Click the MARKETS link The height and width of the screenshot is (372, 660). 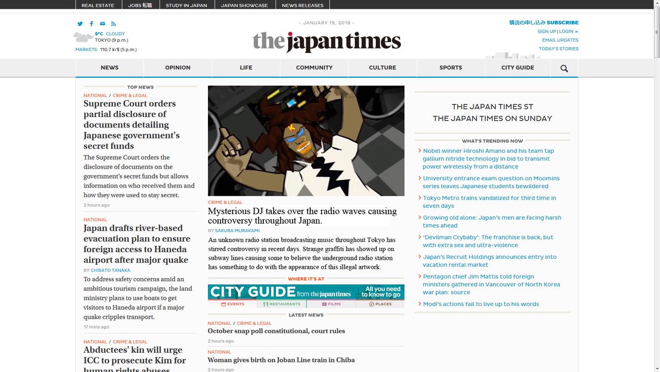tap(86, 49)
